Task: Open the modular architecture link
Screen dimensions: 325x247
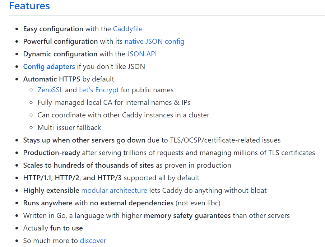Action: click(114, 190)
